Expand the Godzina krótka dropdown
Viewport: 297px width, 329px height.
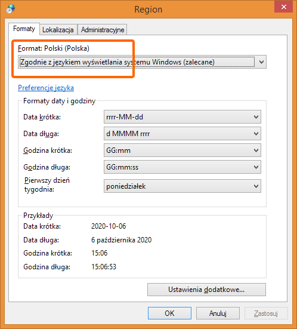[182, 150]
